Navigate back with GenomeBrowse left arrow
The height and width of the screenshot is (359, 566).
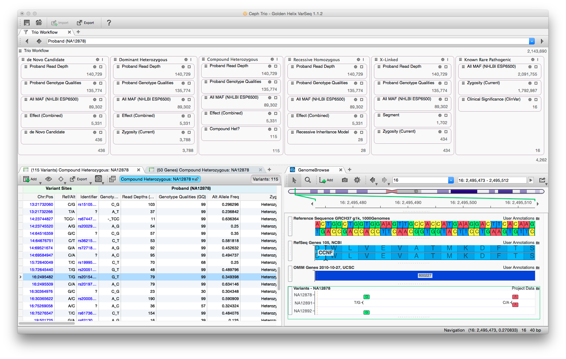click(372, 180)
